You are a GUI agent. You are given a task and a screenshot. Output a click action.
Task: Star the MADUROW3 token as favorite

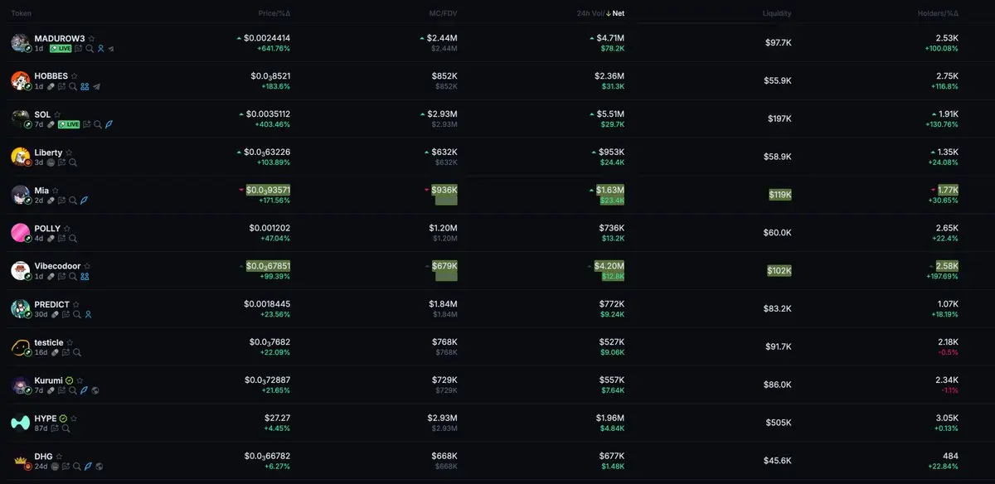click(x=92, y=38)
